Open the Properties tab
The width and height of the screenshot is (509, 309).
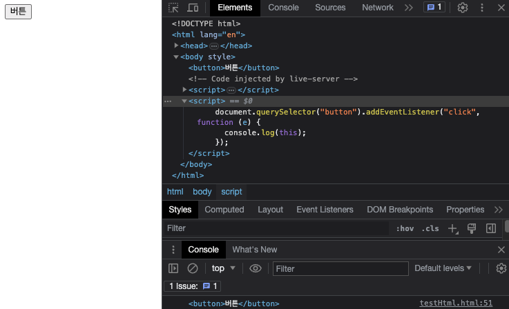coord(465,210)
